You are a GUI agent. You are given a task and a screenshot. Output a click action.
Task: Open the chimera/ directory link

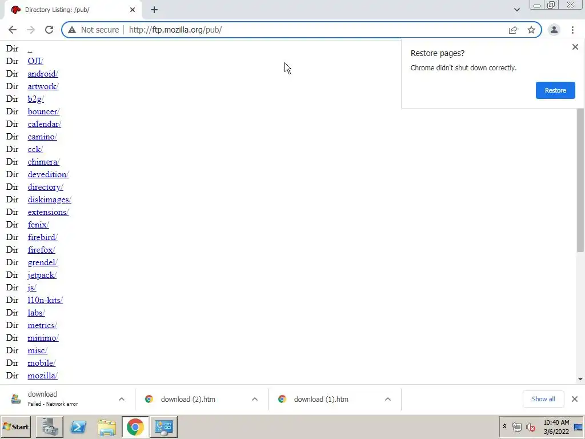(43, 162)
